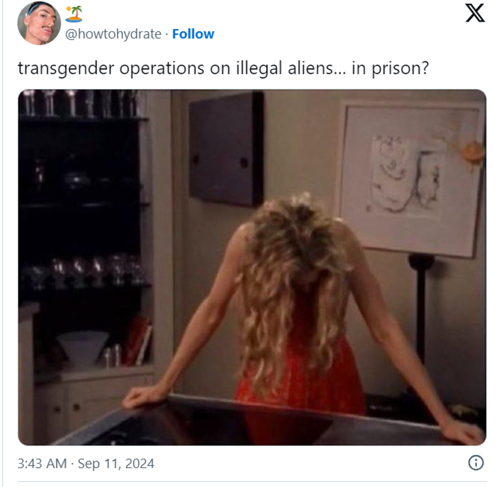Click the glassware row on the dark shelf

click(x=85, y=271)
